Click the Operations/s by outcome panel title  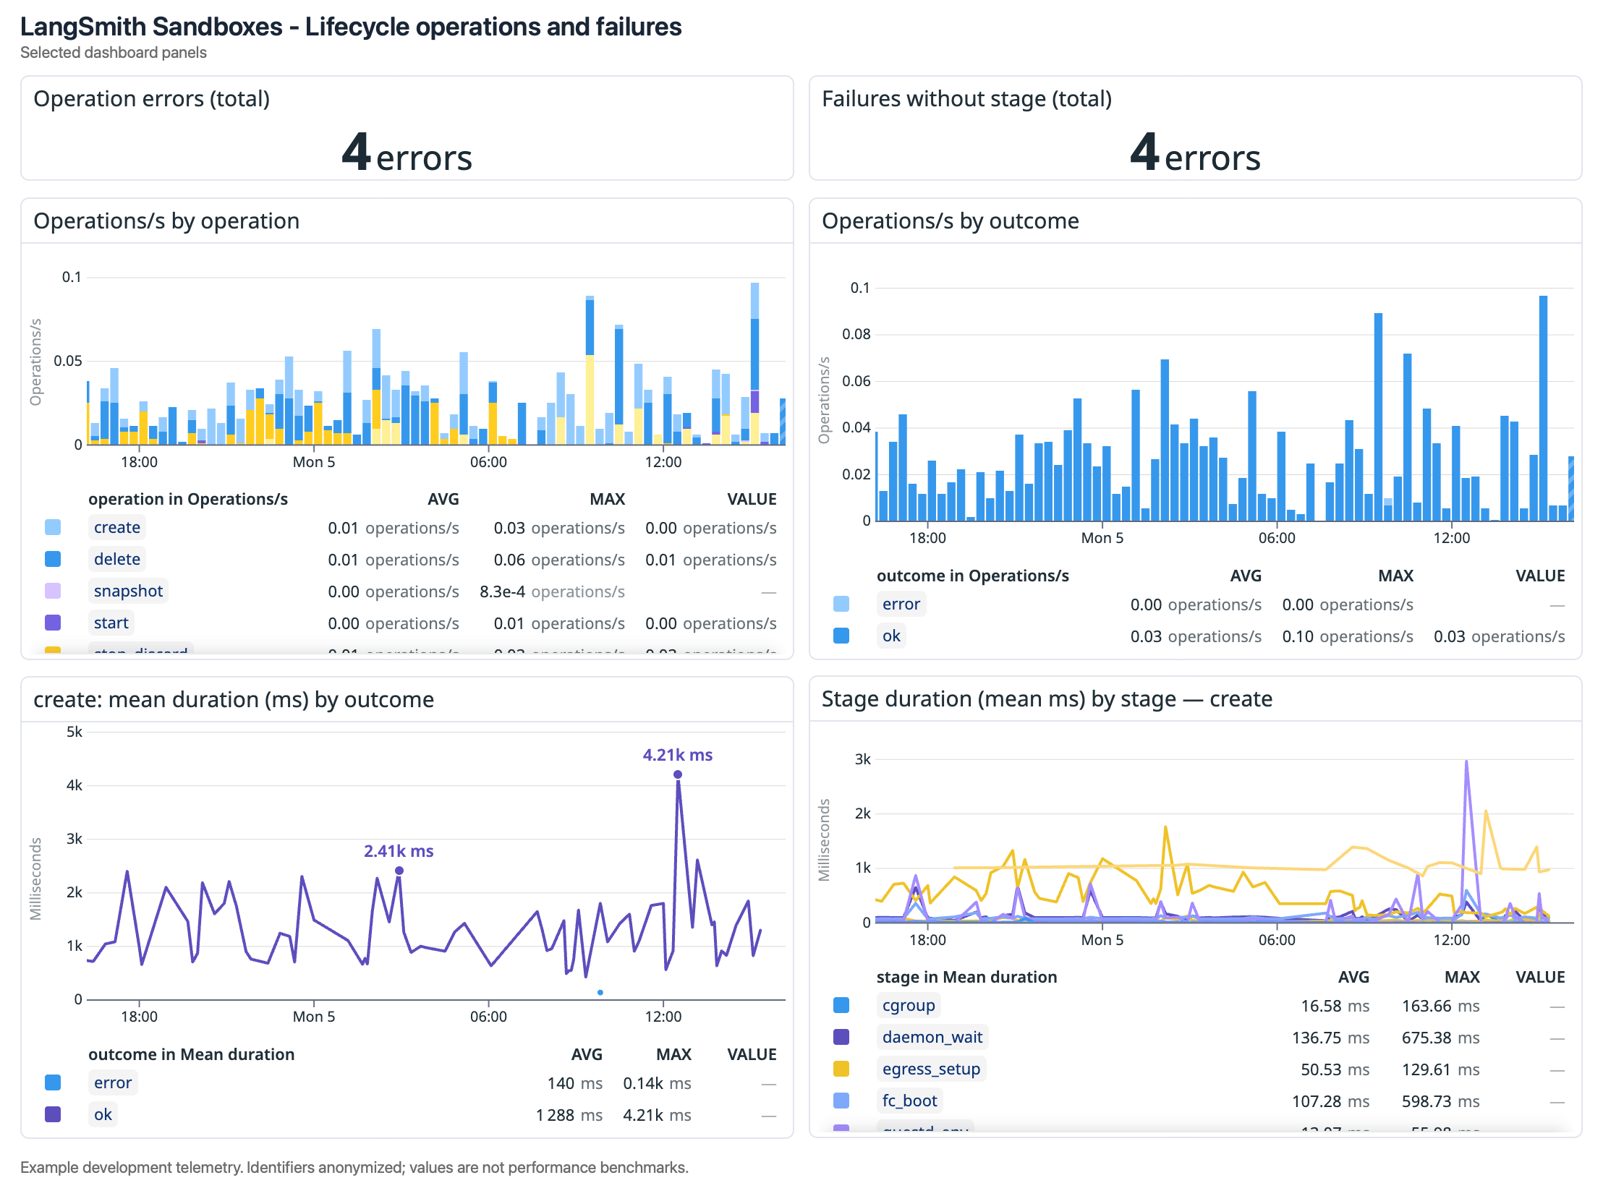click(950, 221)
